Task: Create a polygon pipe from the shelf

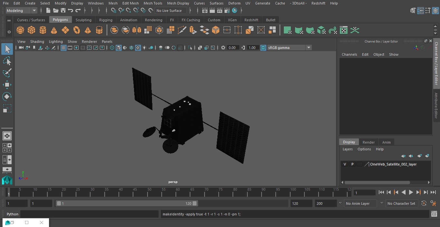Action: [99, 30]
